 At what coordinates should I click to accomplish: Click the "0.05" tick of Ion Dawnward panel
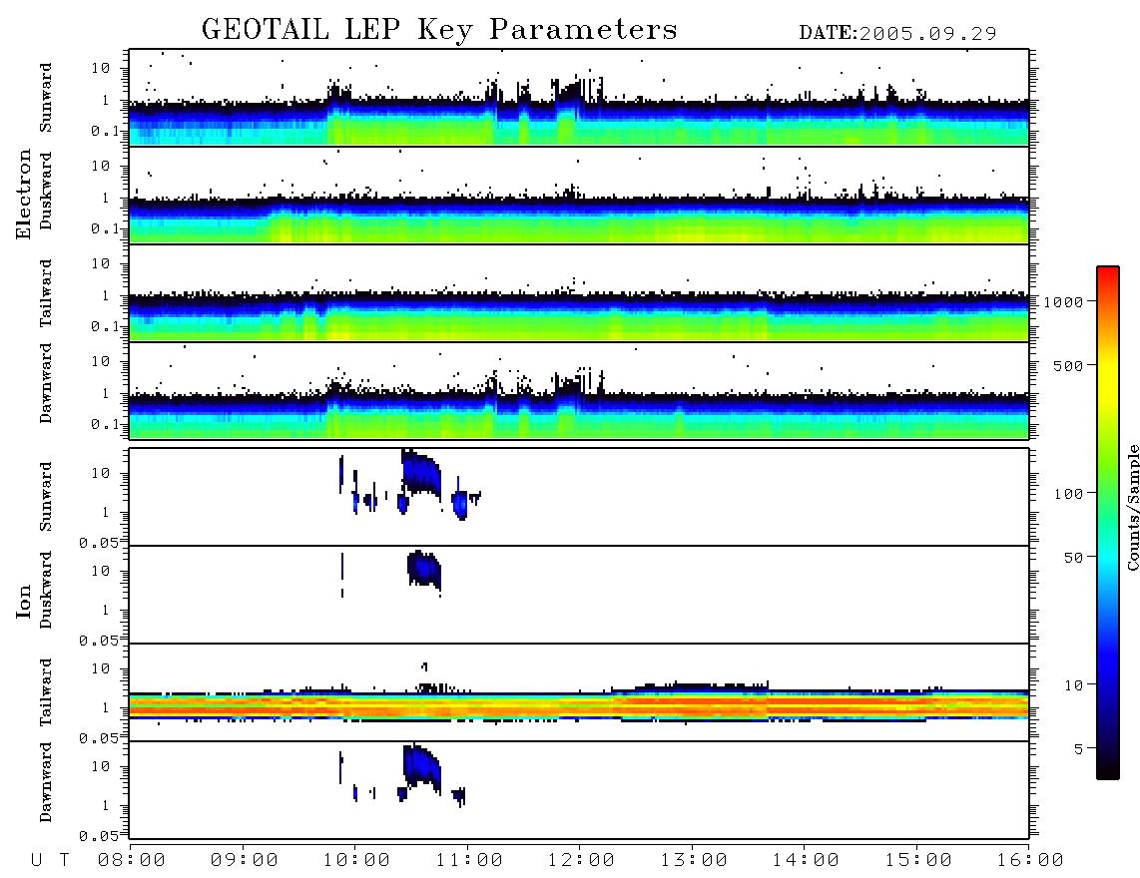pyautogui.click(x=98, y=836)
